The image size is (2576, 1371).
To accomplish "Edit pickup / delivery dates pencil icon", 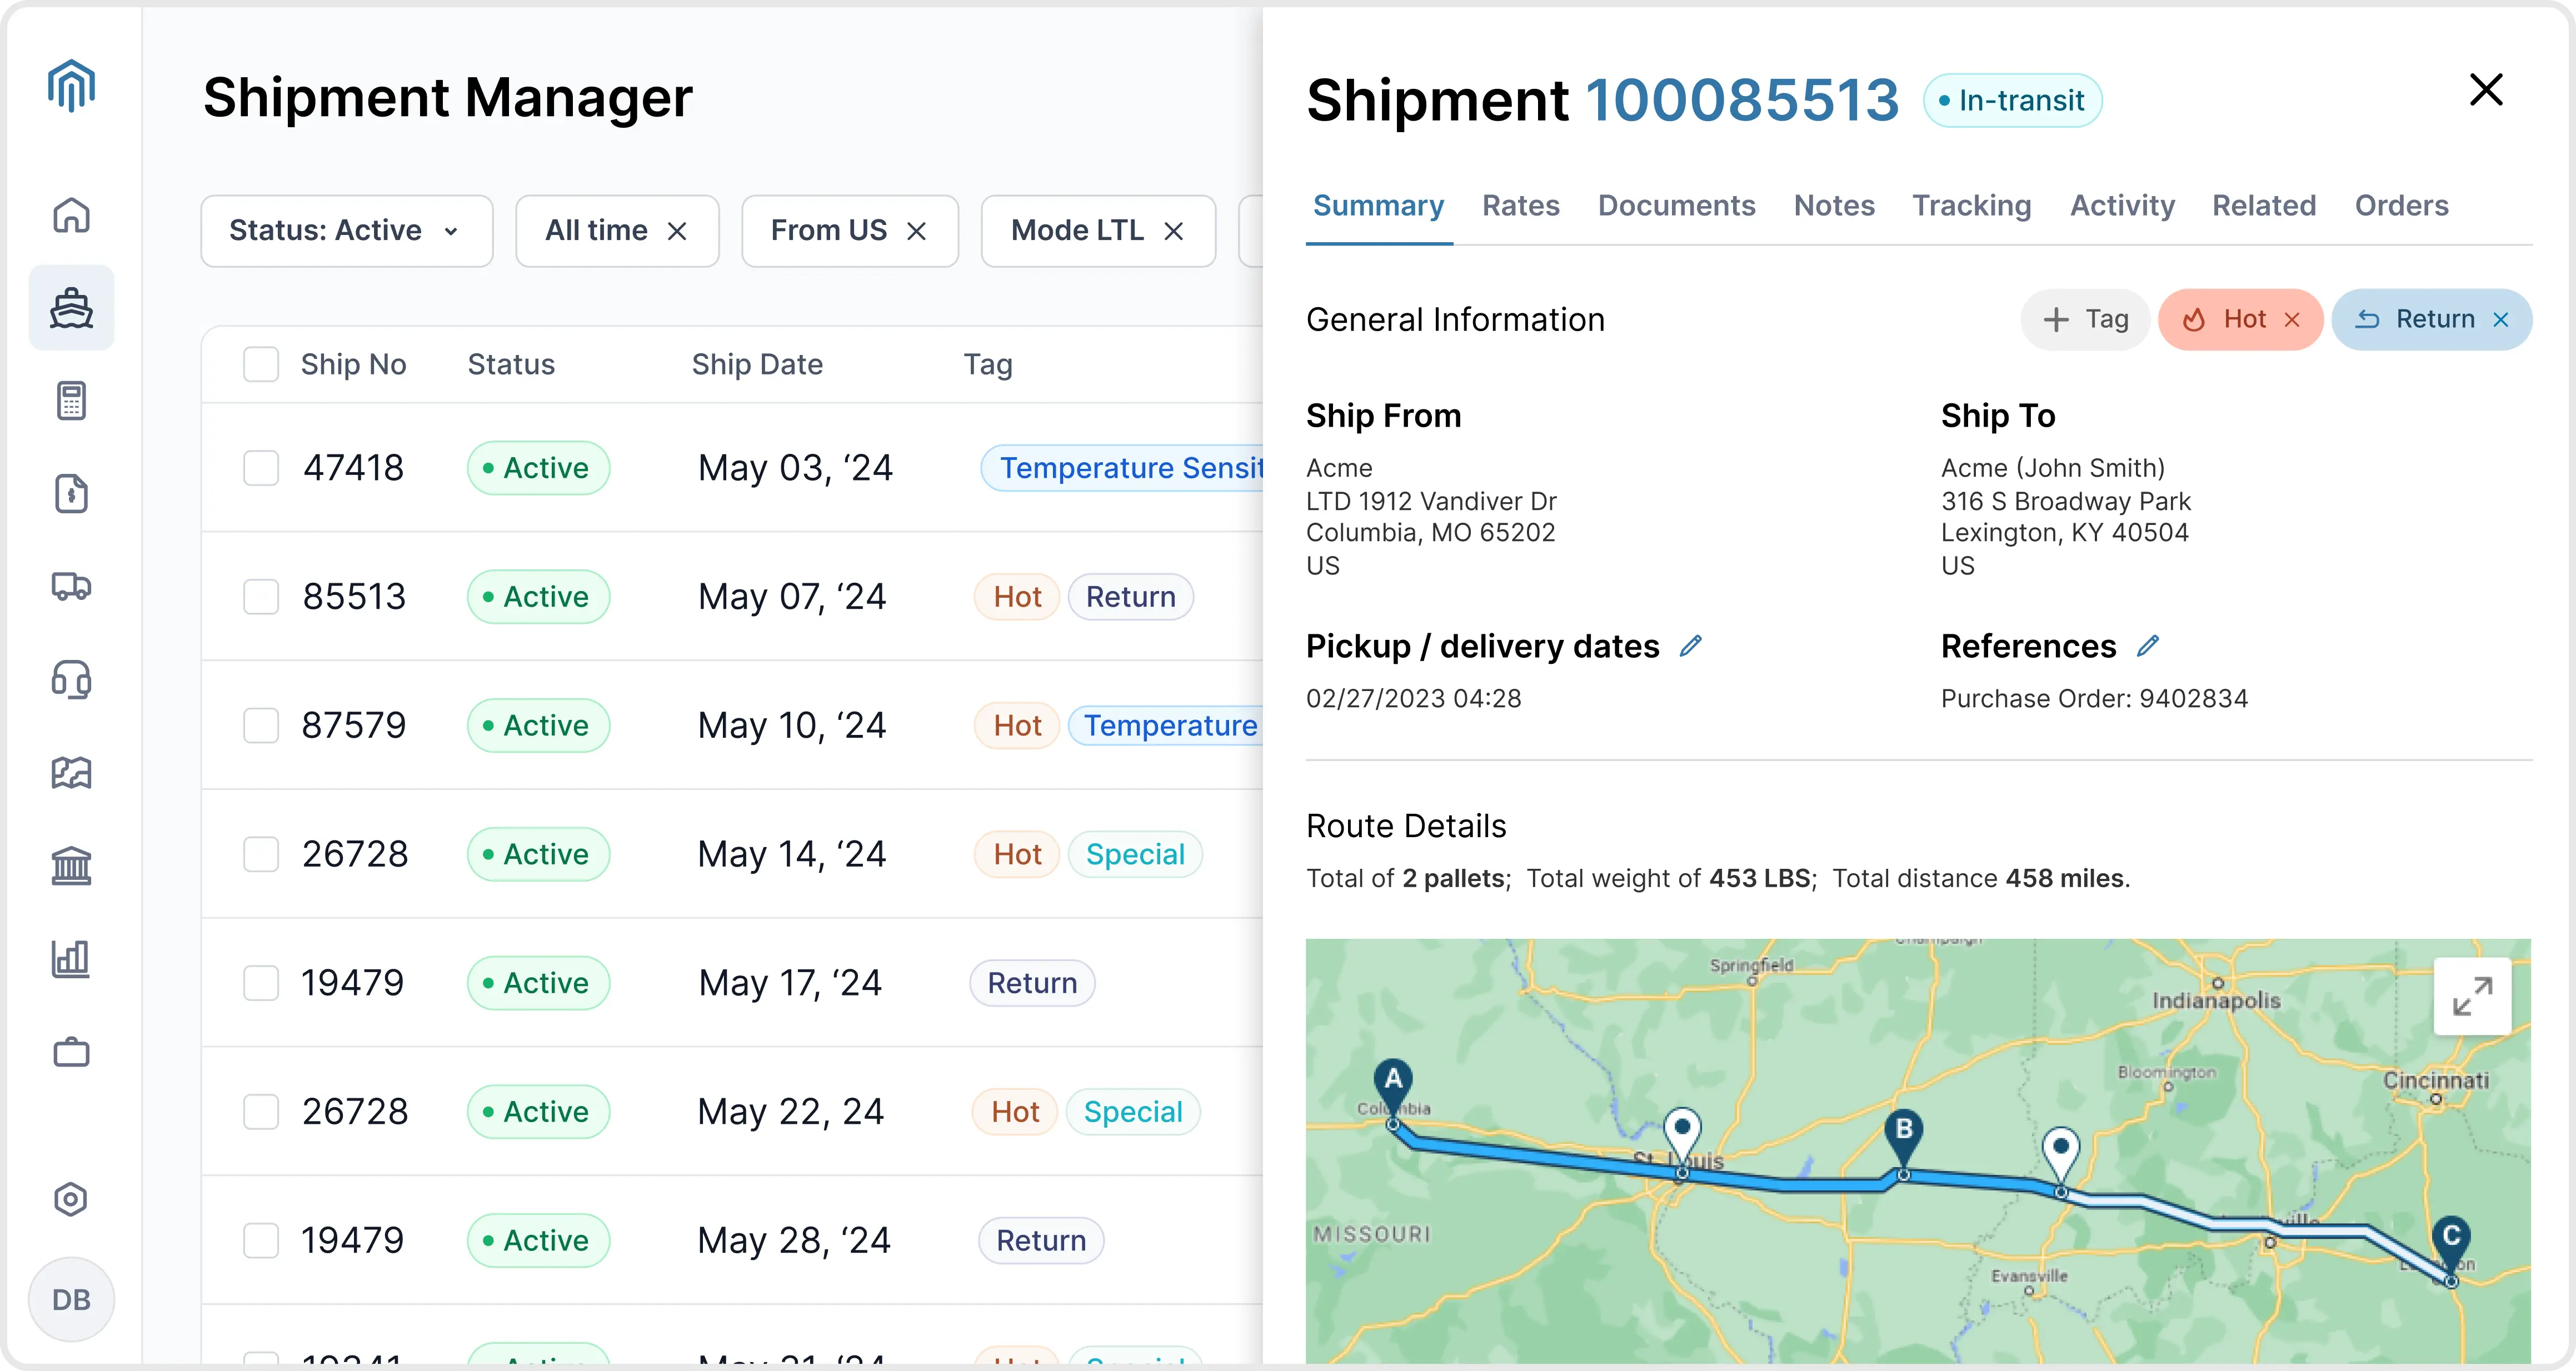I will tap(1690, 646).
